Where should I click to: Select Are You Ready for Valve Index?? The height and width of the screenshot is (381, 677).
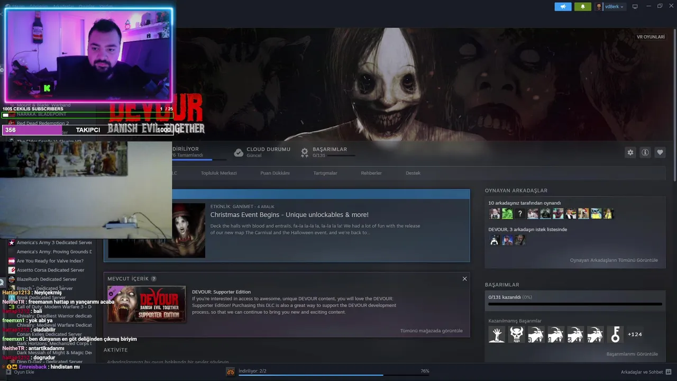click(50, 261)
